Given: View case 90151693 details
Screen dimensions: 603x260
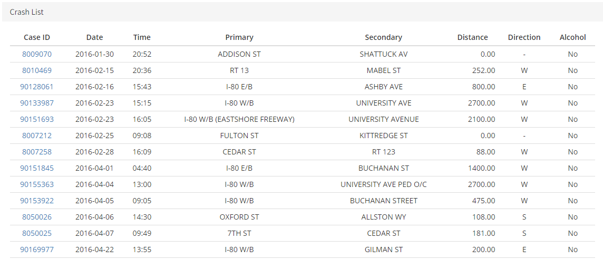Looking at the screenshot, I should point(37,119).
